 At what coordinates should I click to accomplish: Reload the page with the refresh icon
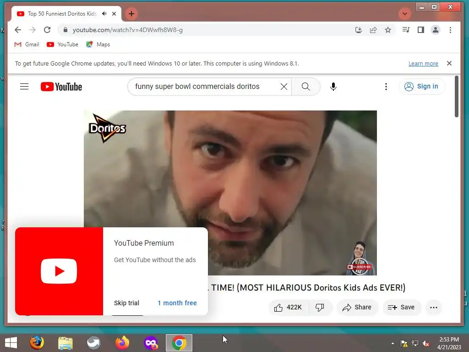pyautogui.click(x=47, y=30)
